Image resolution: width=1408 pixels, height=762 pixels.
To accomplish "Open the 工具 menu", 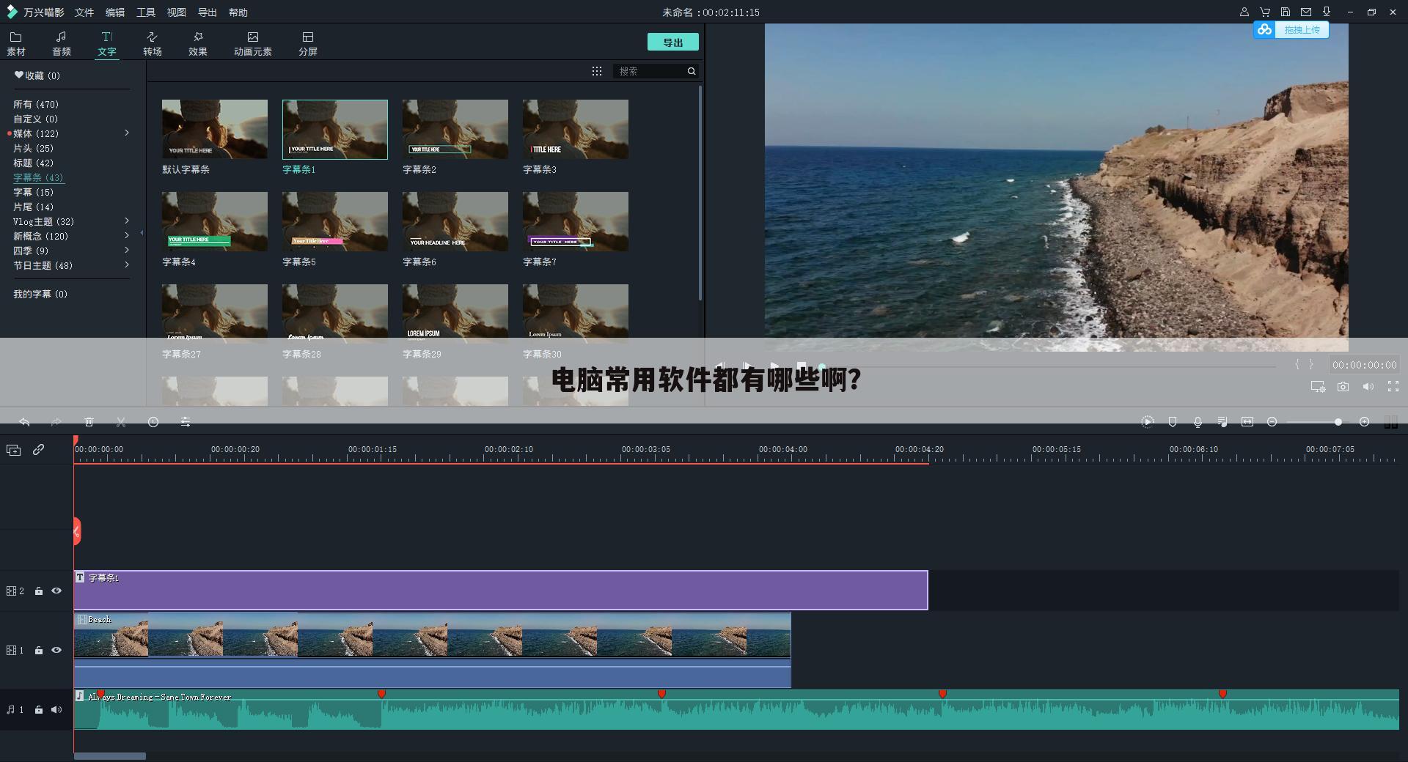I will point(146,12).
